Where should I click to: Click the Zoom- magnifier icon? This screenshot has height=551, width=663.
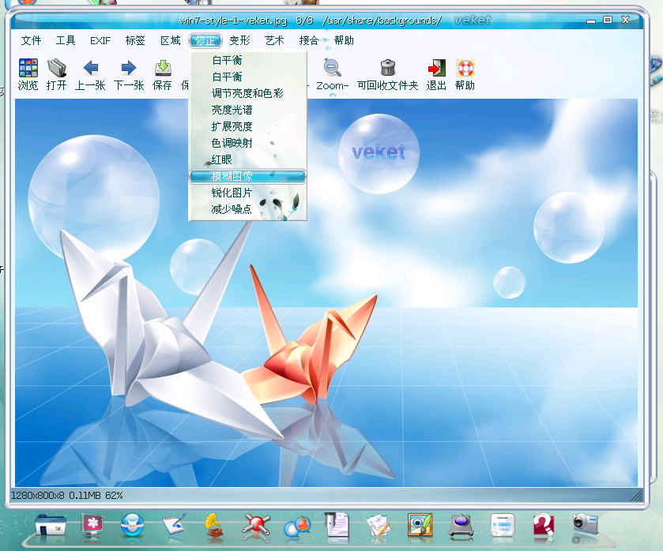[x=333, y=68]
